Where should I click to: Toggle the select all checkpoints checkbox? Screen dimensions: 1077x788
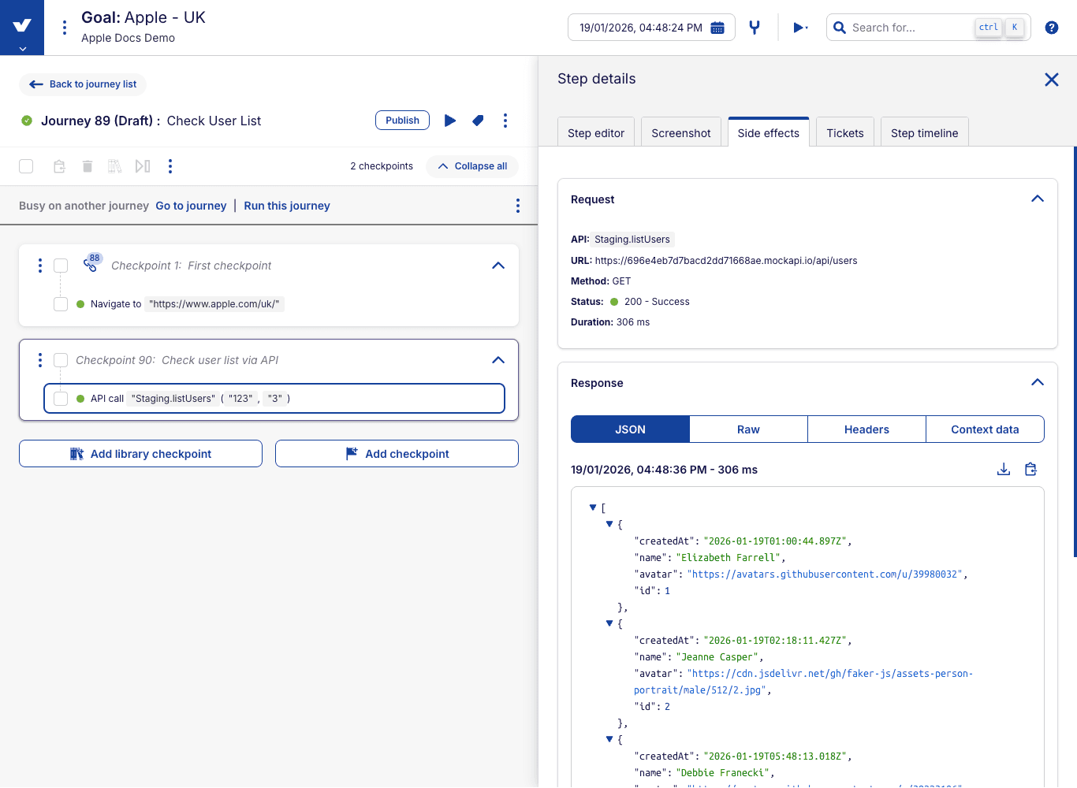(26, 166)
